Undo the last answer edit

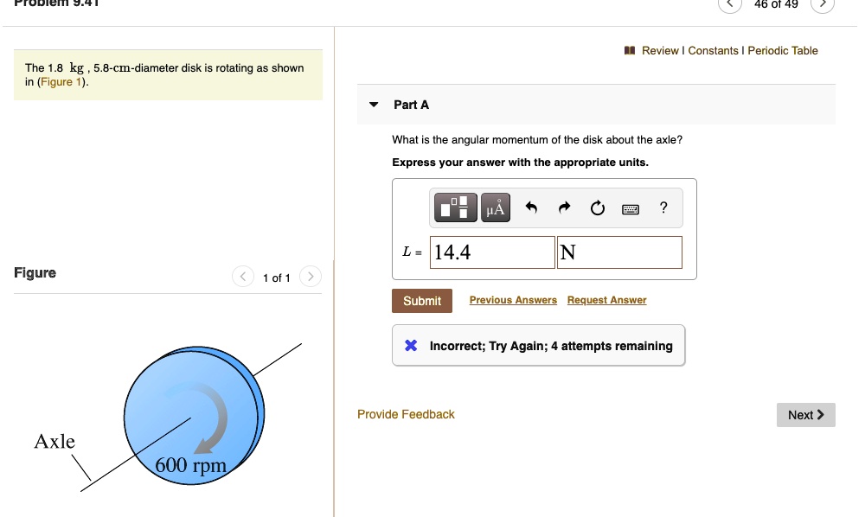coord(531,207)
